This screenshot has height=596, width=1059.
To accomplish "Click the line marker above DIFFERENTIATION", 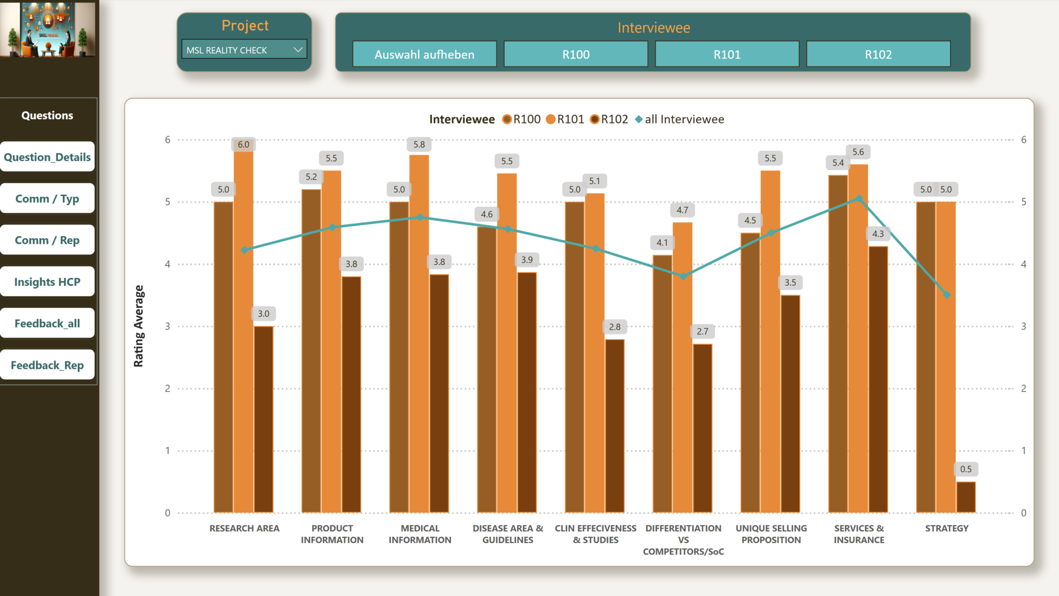I will click(683, 276).
